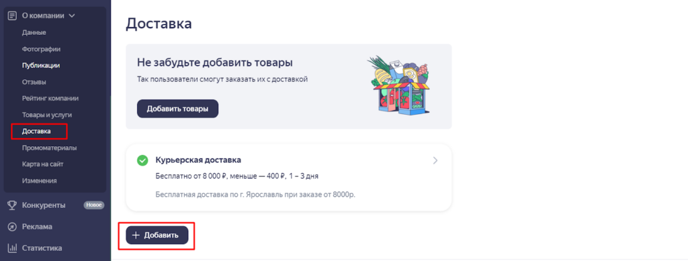Select Публикации in the sidebar
The height and width of the screenshot is (261, 688).
coord(41,66)
